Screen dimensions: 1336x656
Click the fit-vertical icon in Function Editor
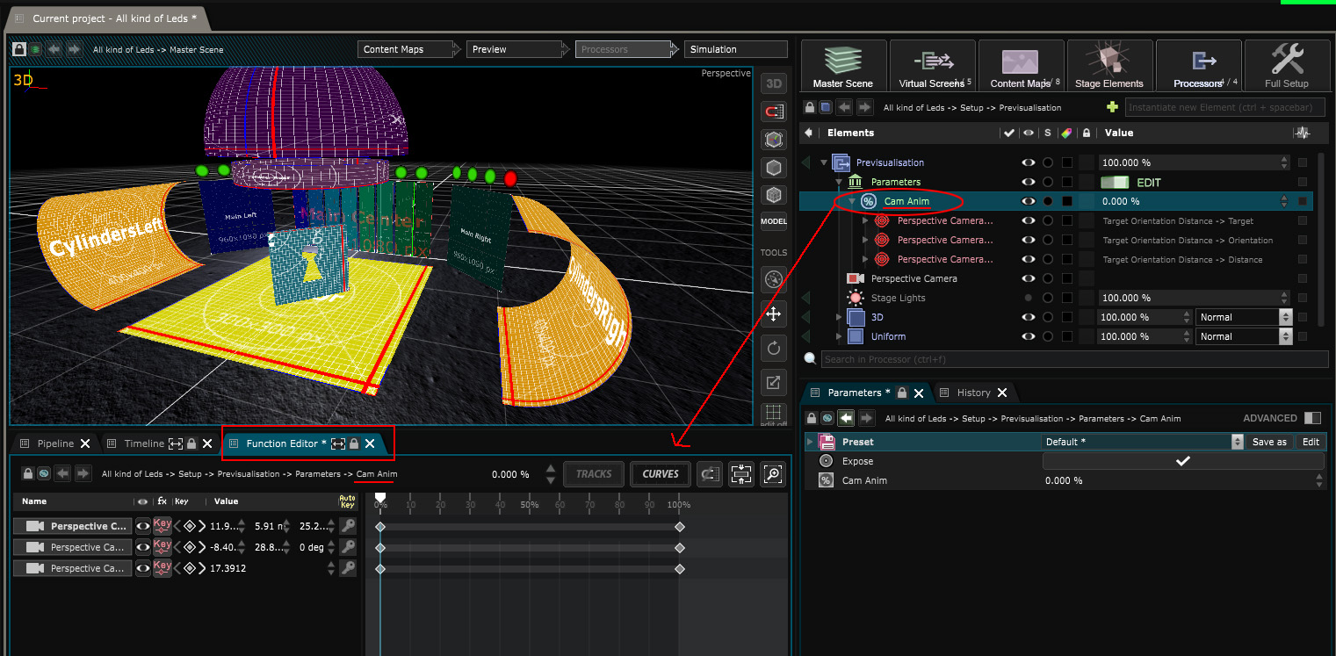pyautogui.click(x=740, y=474)
